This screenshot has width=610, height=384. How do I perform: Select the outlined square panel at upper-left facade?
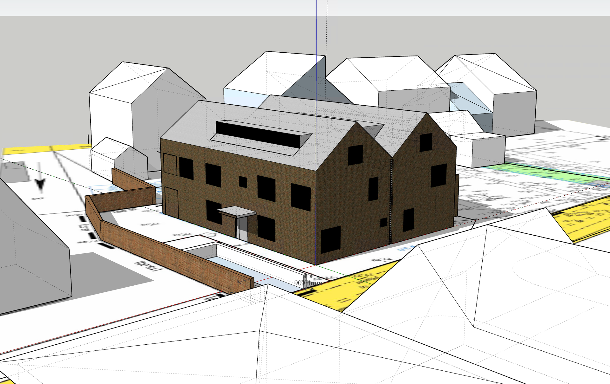click(x=170, y=164)
